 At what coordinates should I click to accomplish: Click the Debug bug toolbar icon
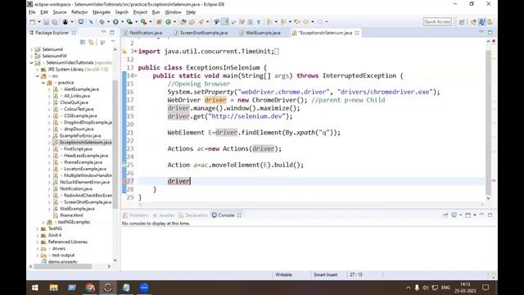click(x=102, y=22)
